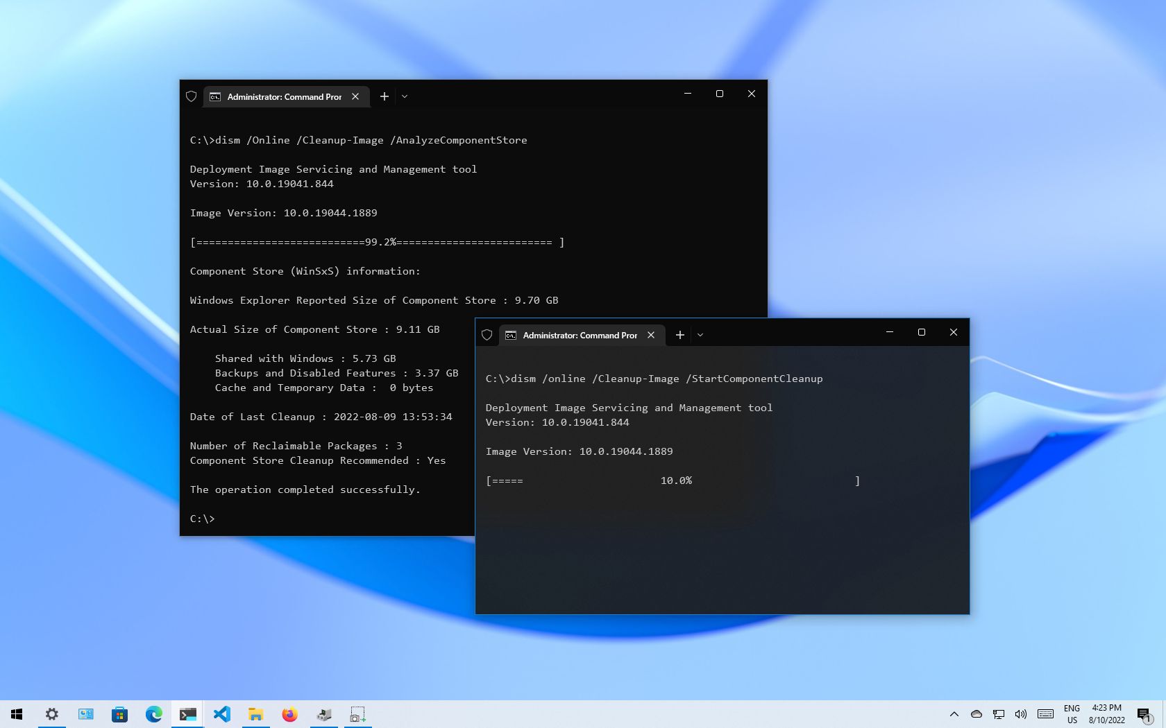Open Windows Settings from the taskbar
The width and height of the screenshot is (1166, 728).
tap(51, 714)
